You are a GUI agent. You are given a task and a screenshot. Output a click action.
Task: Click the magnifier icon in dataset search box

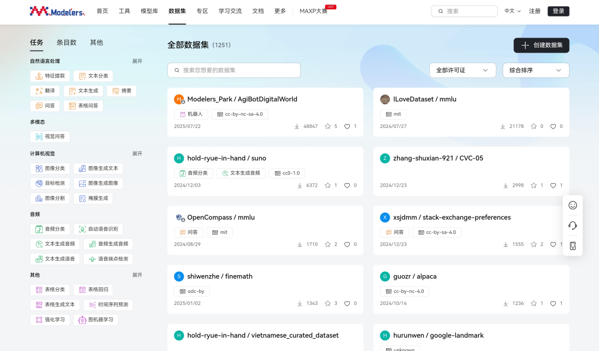[x=177, y=70]
